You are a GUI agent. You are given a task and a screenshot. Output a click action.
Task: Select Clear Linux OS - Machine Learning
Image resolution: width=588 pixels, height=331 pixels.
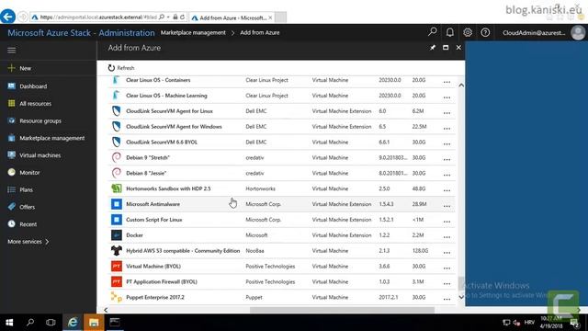[282, 96]
